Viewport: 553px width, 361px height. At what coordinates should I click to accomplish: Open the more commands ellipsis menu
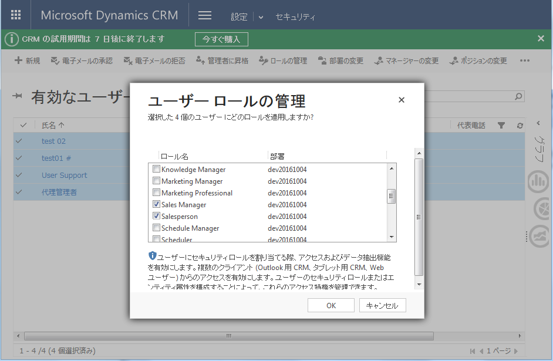pyautogui.click(x=524, y=60)
